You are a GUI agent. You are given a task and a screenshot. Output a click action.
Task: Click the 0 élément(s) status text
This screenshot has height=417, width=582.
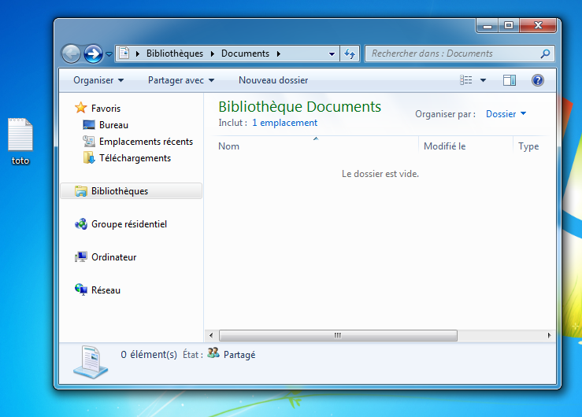pyautogui.click(x=149, y=355)
